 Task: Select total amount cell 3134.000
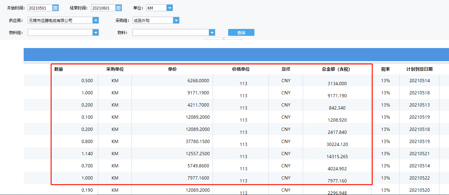[337, 84]
